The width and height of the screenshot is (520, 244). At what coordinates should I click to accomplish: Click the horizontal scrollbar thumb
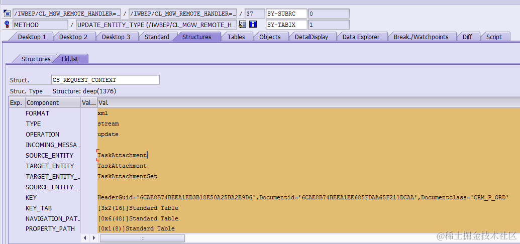[x=142, y=238]
